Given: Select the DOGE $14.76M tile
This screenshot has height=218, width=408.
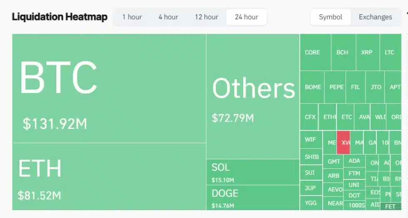Looking at the screenshot, I should click(x=253, y=198).
